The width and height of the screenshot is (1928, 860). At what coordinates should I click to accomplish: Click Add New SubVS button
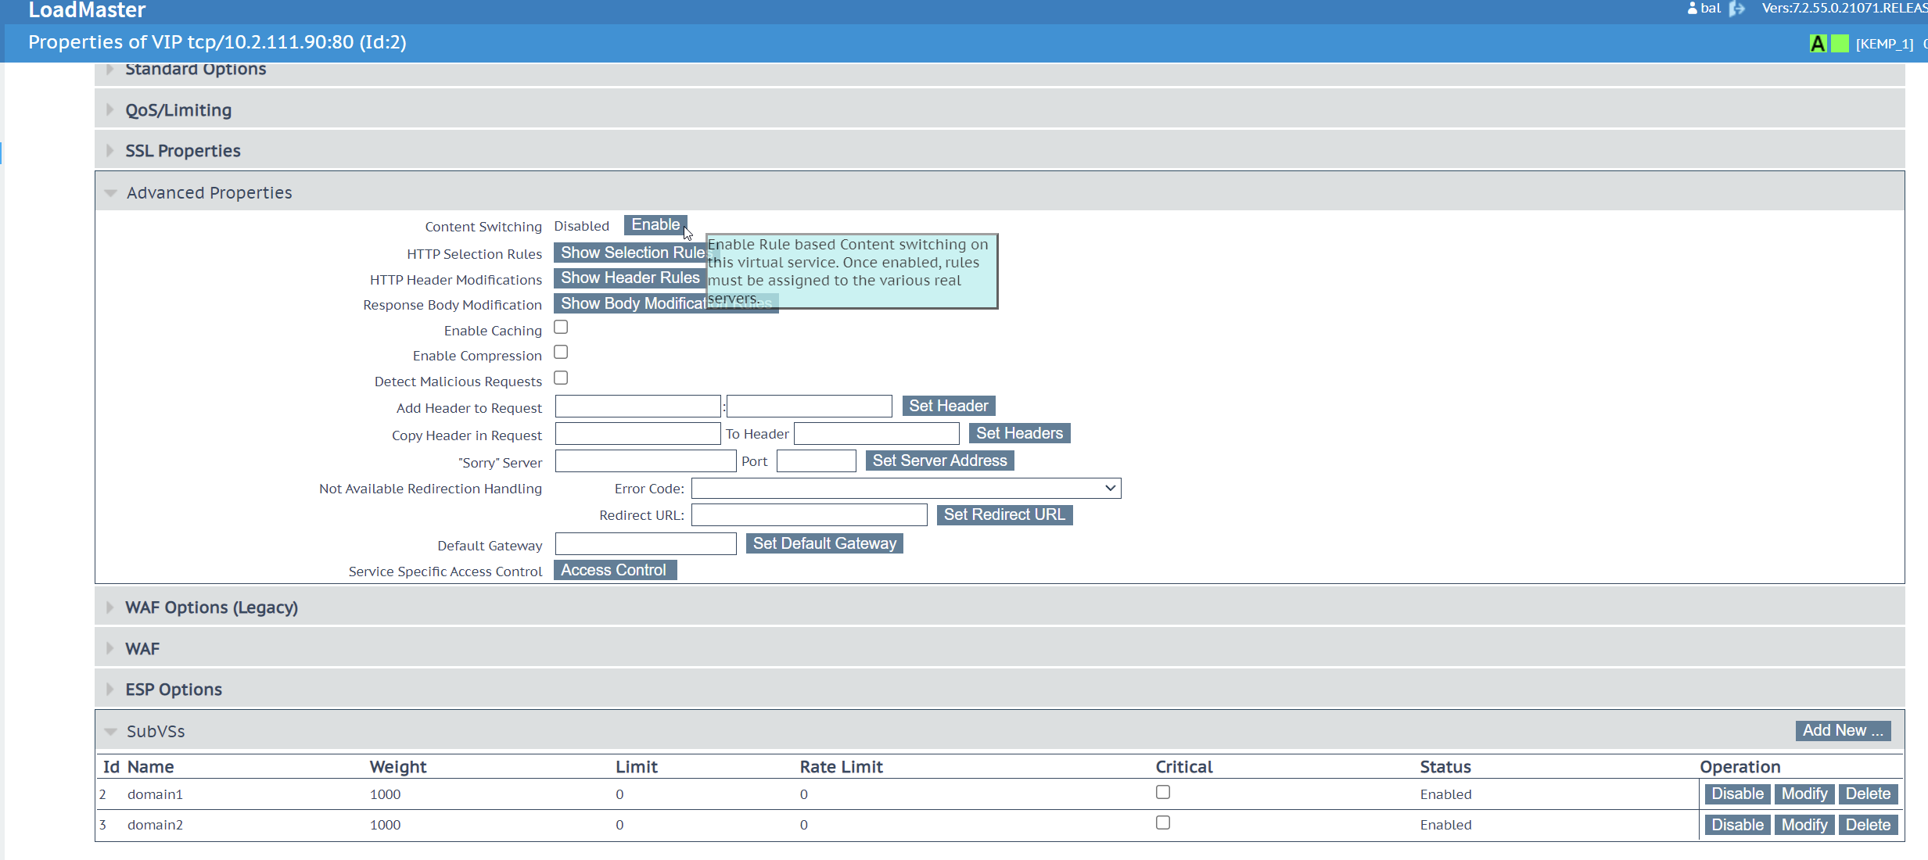[x=1843, y=730]
